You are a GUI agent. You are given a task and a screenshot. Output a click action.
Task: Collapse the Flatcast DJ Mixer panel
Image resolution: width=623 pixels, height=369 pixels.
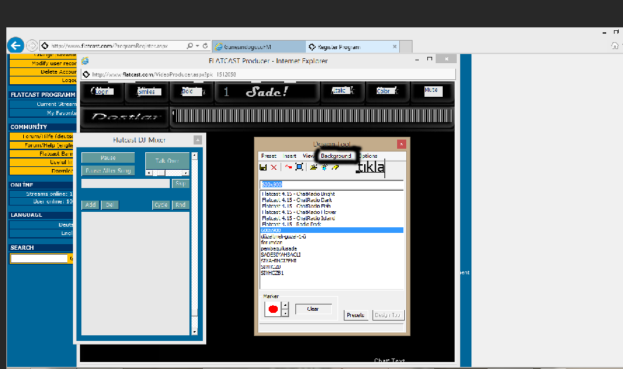point(198,140)
